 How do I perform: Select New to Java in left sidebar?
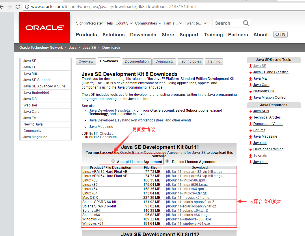pos(46,124)
